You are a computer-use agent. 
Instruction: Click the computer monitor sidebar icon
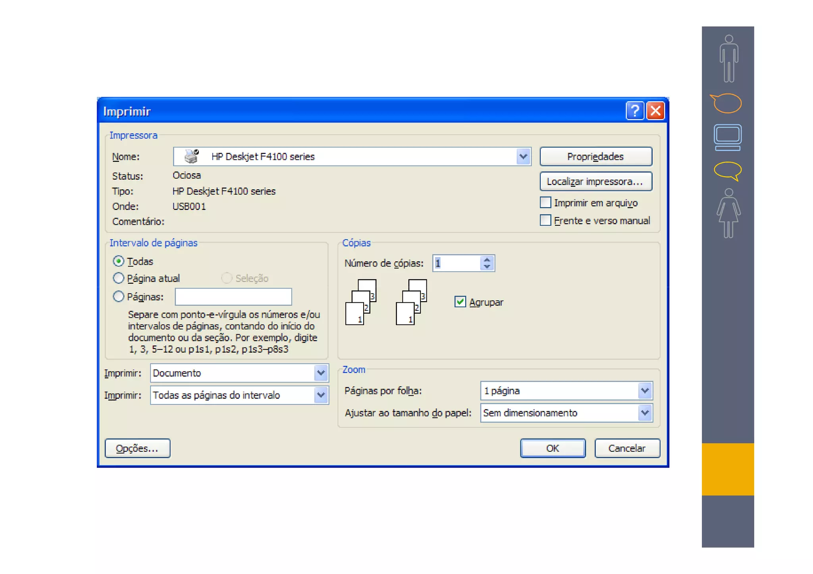pos(727,137)
